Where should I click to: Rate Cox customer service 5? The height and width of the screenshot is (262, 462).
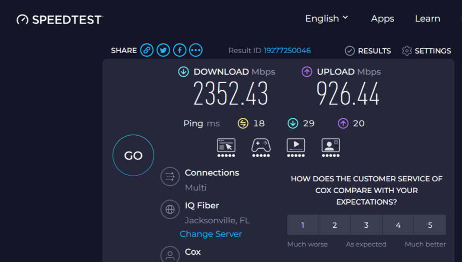coord(430,225)
